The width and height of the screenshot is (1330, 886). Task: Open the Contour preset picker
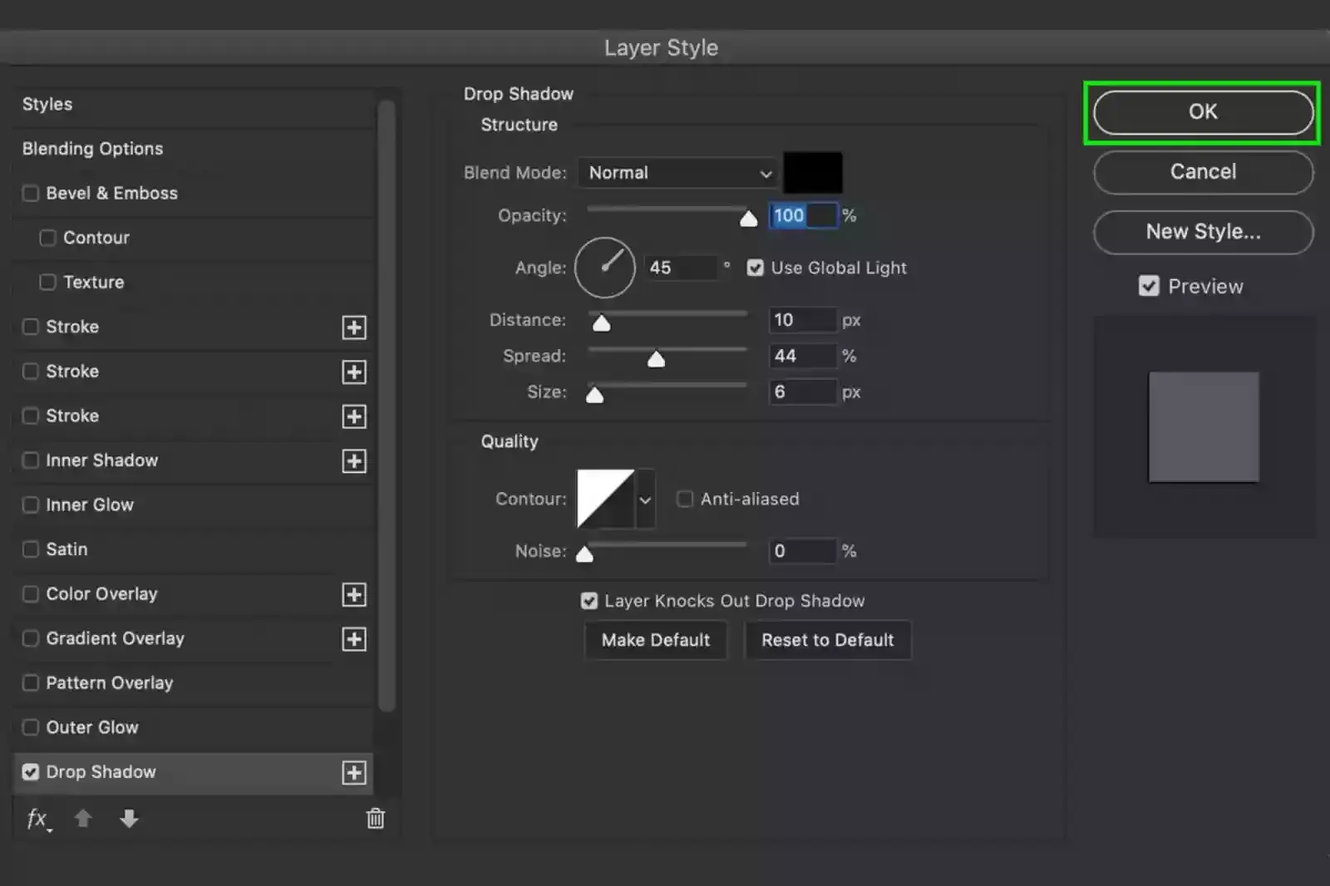pos(646,499)
